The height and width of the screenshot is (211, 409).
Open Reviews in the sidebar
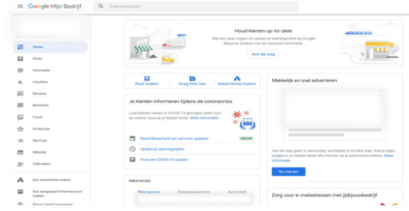coord(50,94)
